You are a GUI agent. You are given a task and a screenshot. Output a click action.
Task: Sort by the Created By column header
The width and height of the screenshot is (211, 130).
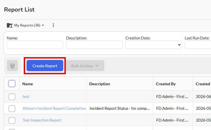[x=166, y=84]
